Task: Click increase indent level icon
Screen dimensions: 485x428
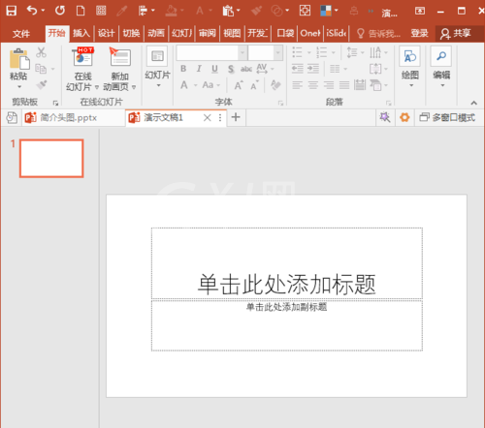Action: pyautogui.click(x=313, y=69)
